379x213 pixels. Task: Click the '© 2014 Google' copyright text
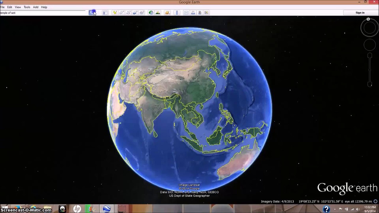189,188
